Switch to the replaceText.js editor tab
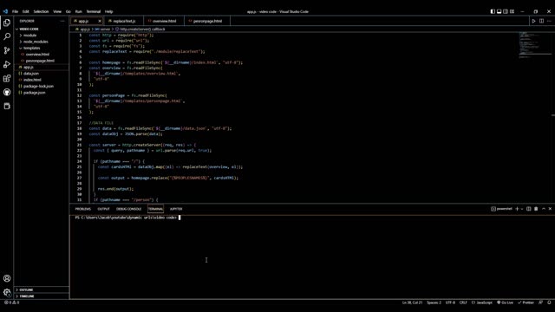This screenshot has width=555, height=312. tap(124, 21)
